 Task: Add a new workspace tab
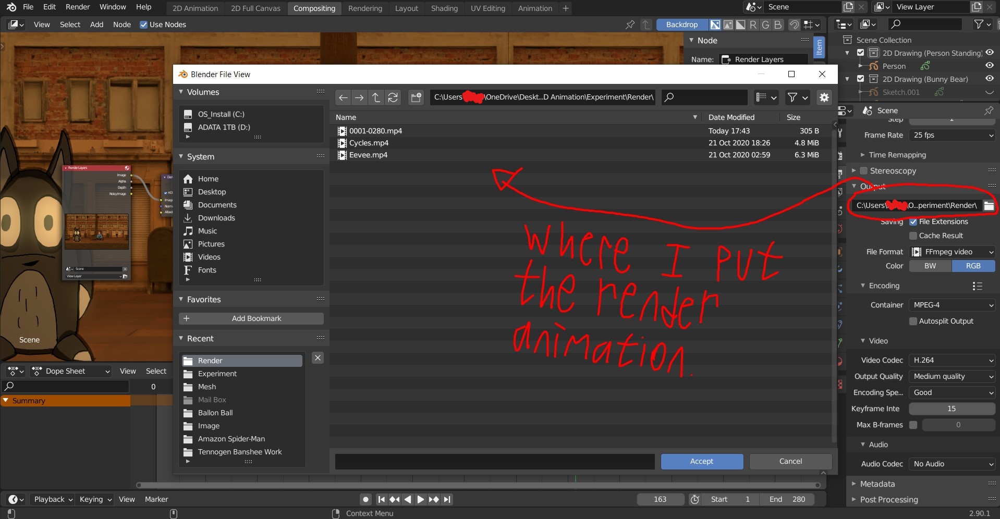coord(566,8)
